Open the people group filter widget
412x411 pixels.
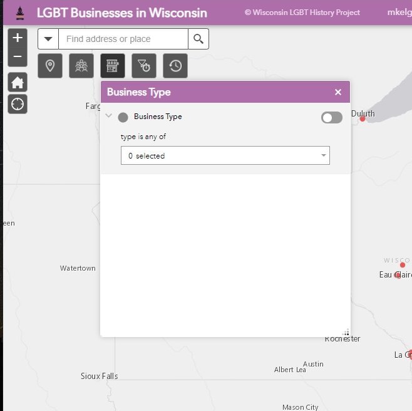point(81,66)
